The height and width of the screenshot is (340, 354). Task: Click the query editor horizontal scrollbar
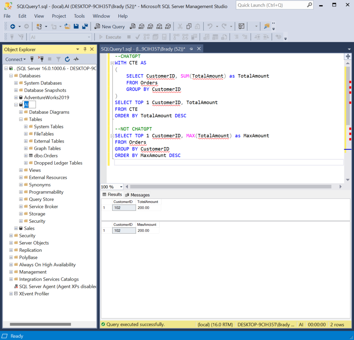[x=231, y=187]
